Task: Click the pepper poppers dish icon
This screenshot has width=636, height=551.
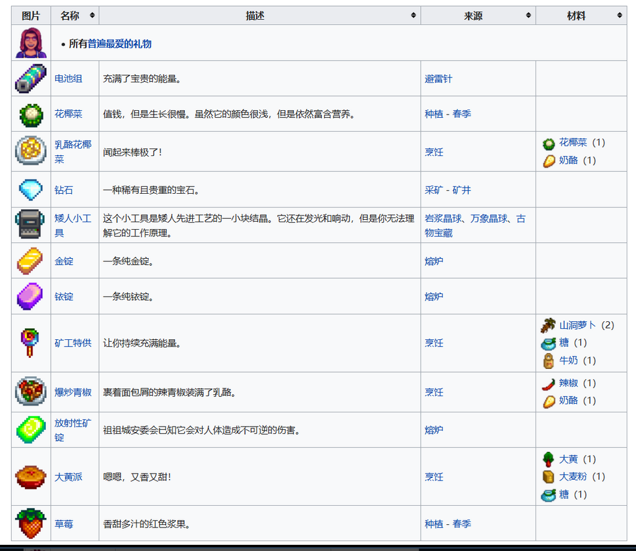Action: click(x=31, y=391)
